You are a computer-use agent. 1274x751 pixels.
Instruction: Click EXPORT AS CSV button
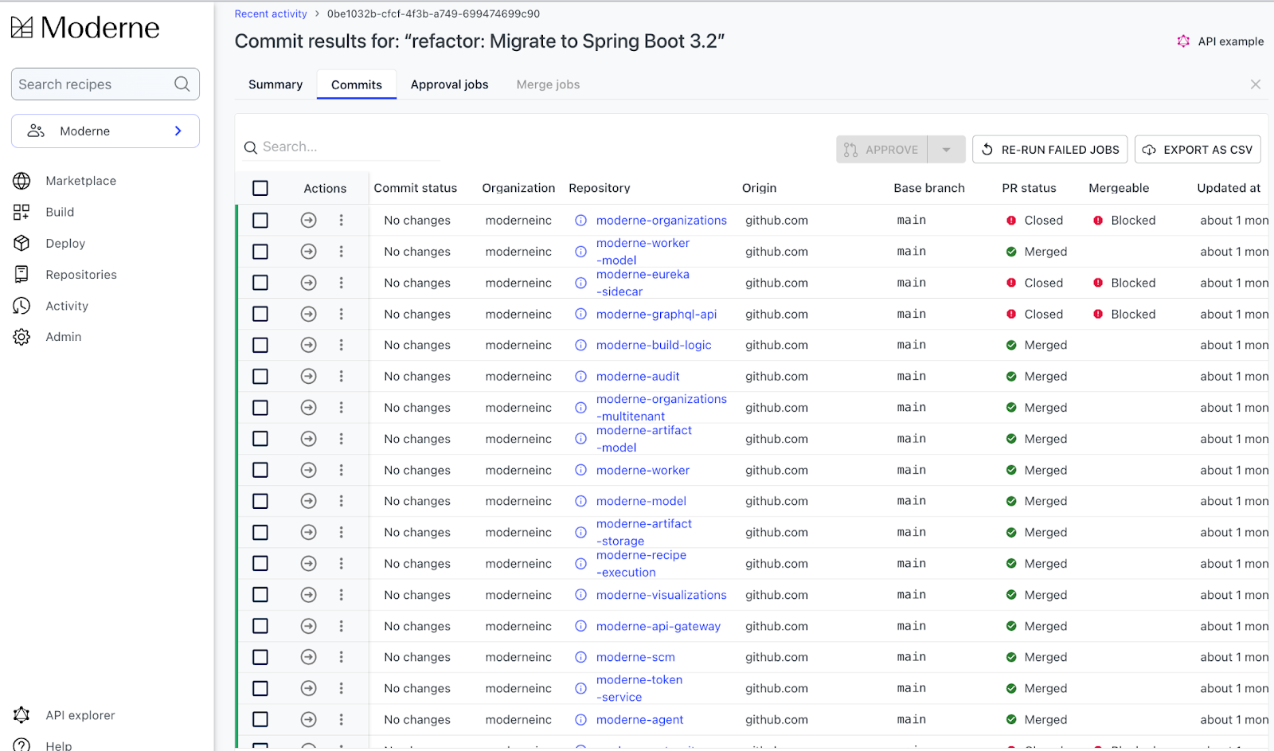pyautogui.click(x=1198, y=150)
